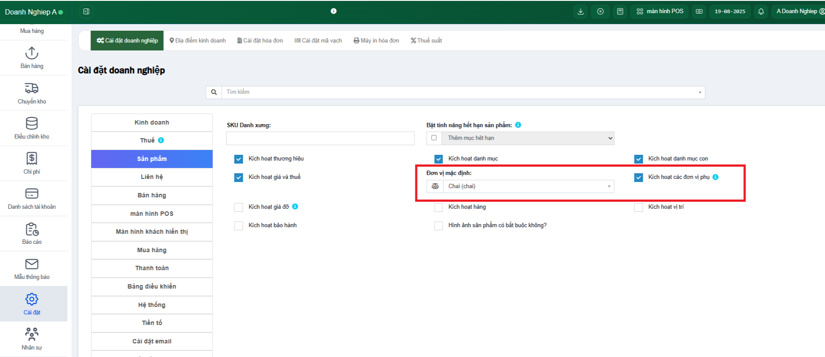Image resolution: width=825 pixels, height=357 pixels.
Task: Click info icon beside Kích hoạt các đơn vị phụ
Action: [716, 177]
